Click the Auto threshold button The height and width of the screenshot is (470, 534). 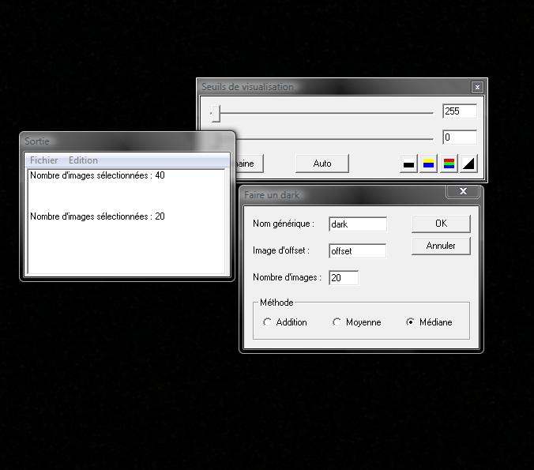point(322,164)
